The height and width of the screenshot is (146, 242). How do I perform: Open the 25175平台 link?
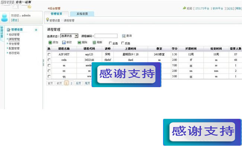(x=202, y=8)
